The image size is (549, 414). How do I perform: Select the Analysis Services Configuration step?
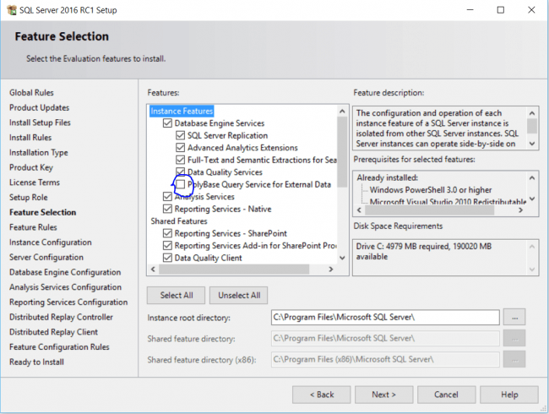[x=66, y=287]
